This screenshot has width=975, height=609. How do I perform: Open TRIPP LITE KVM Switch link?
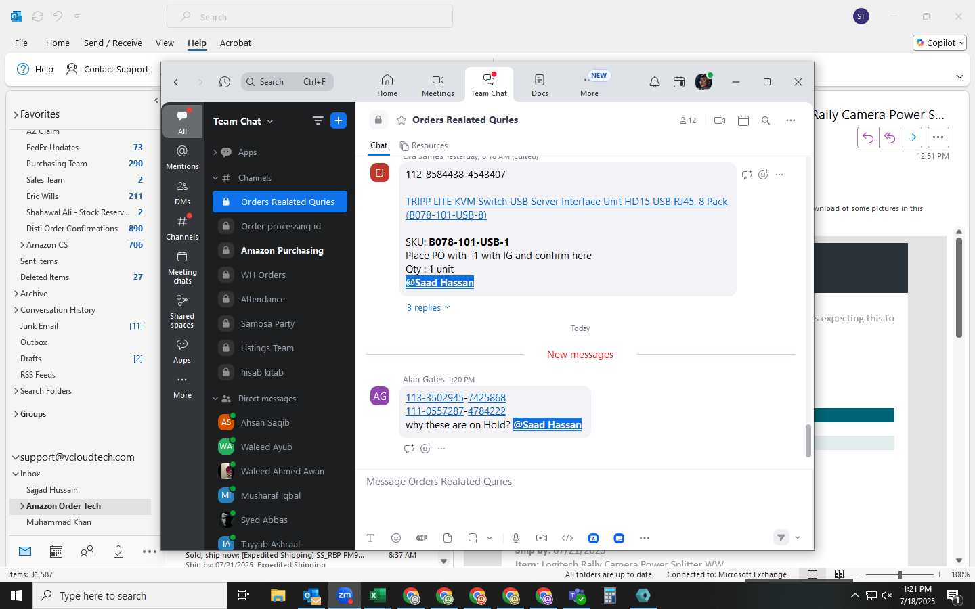tap(566, 208)
